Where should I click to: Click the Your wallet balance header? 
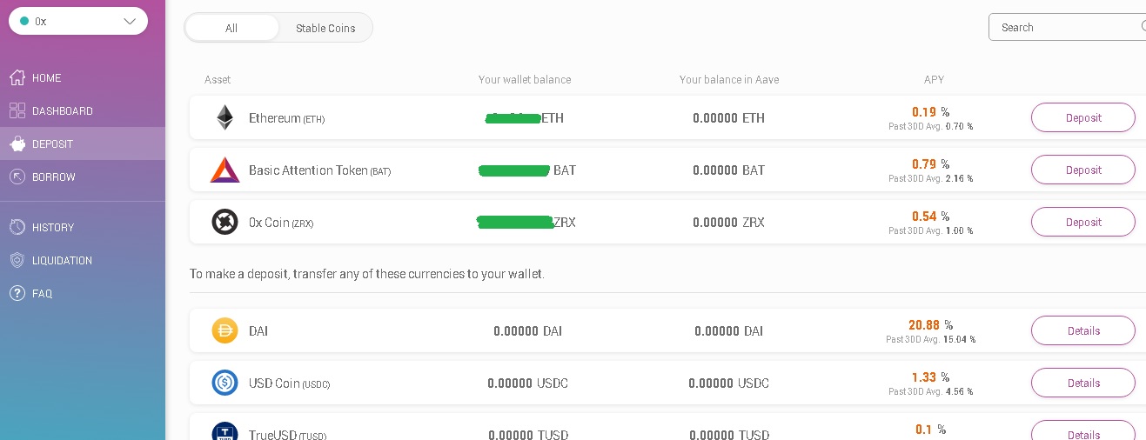(x=525, y=79)
